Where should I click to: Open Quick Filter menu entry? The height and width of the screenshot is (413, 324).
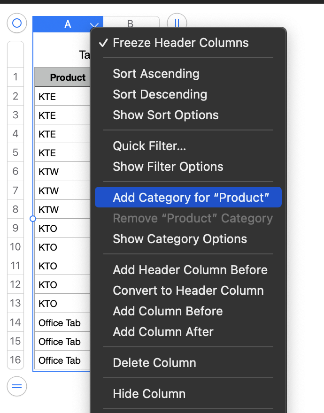coord(149,146)
